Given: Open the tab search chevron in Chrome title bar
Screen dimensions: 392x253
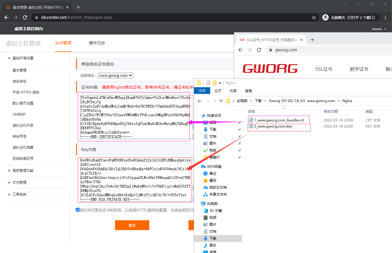Looking at the screenshot, I should (345, 4).
